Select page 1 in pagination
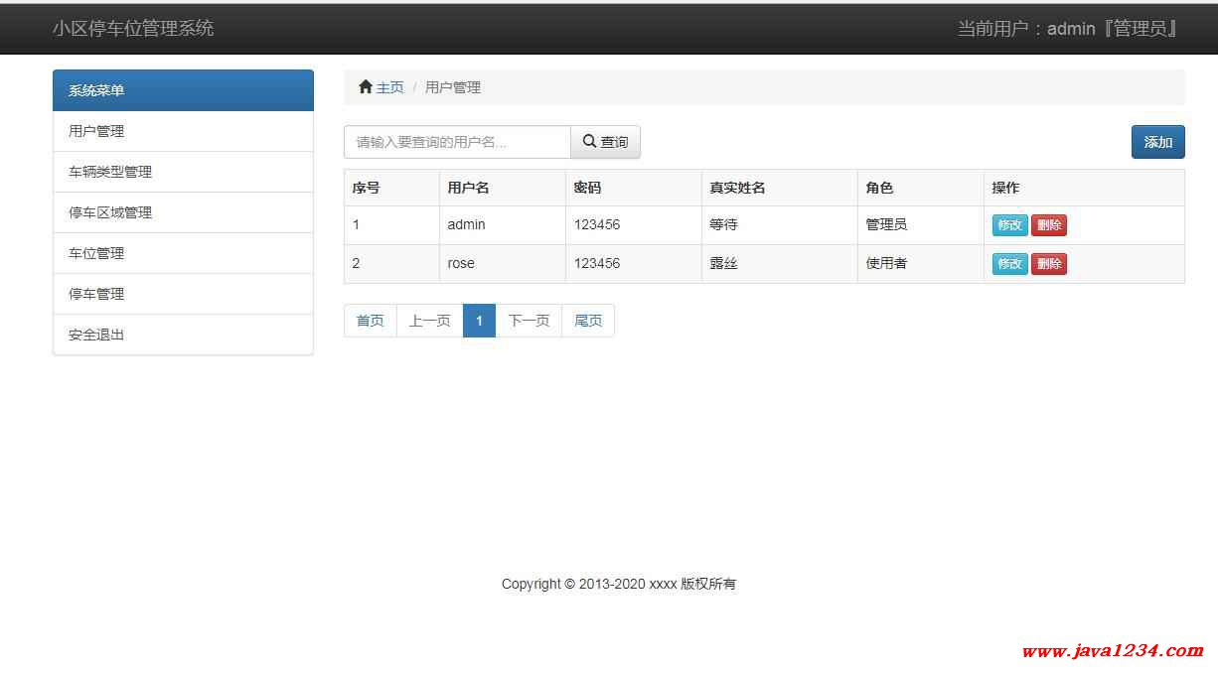The height and width of the screenshot is (674, 1218). coord(479,321)
